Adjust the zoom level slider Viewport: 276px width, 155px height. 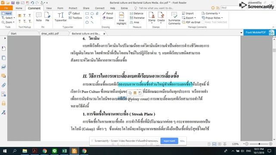pos(259,144)
